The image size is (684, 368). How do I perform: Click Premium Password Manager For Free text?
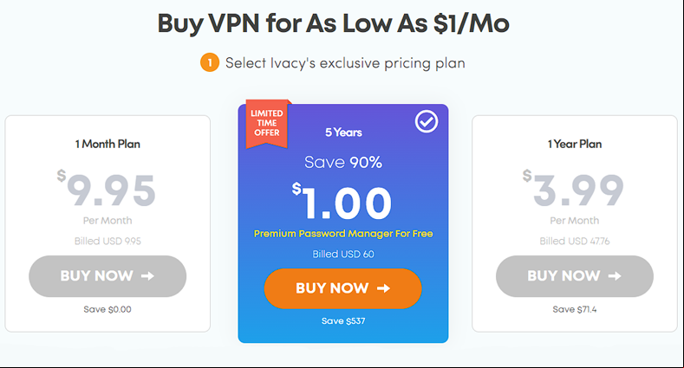[343, 234]
